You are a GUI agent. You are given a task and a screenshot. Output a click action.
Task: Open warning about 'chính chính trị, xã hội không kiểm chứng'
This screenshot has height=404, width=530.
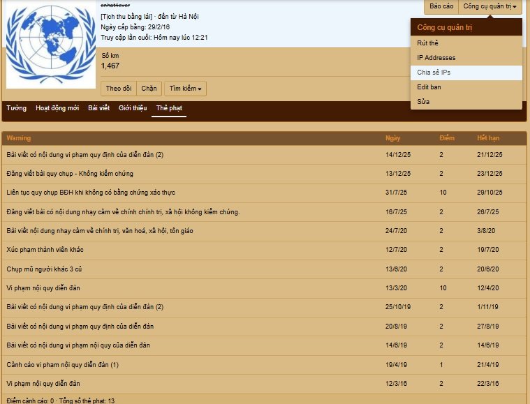point(123,212)
